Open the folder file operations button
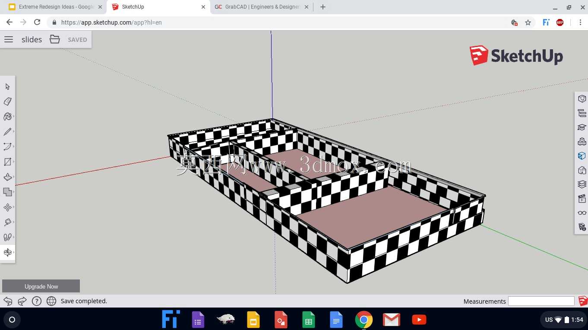588x330 pixels. (x=55, y=39)
